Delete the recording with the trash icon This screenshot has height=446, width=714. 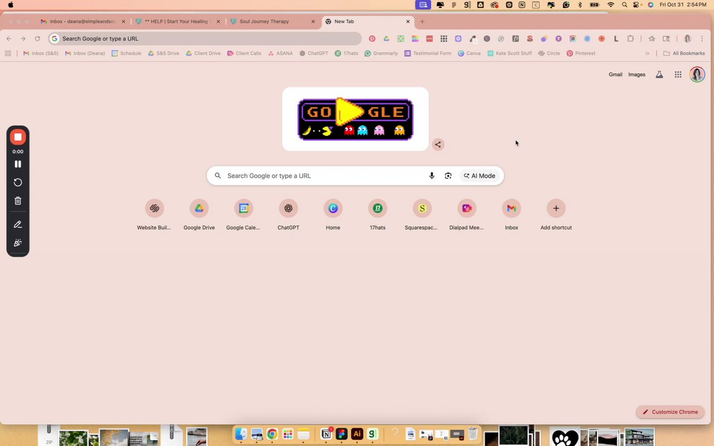point(18,201)
